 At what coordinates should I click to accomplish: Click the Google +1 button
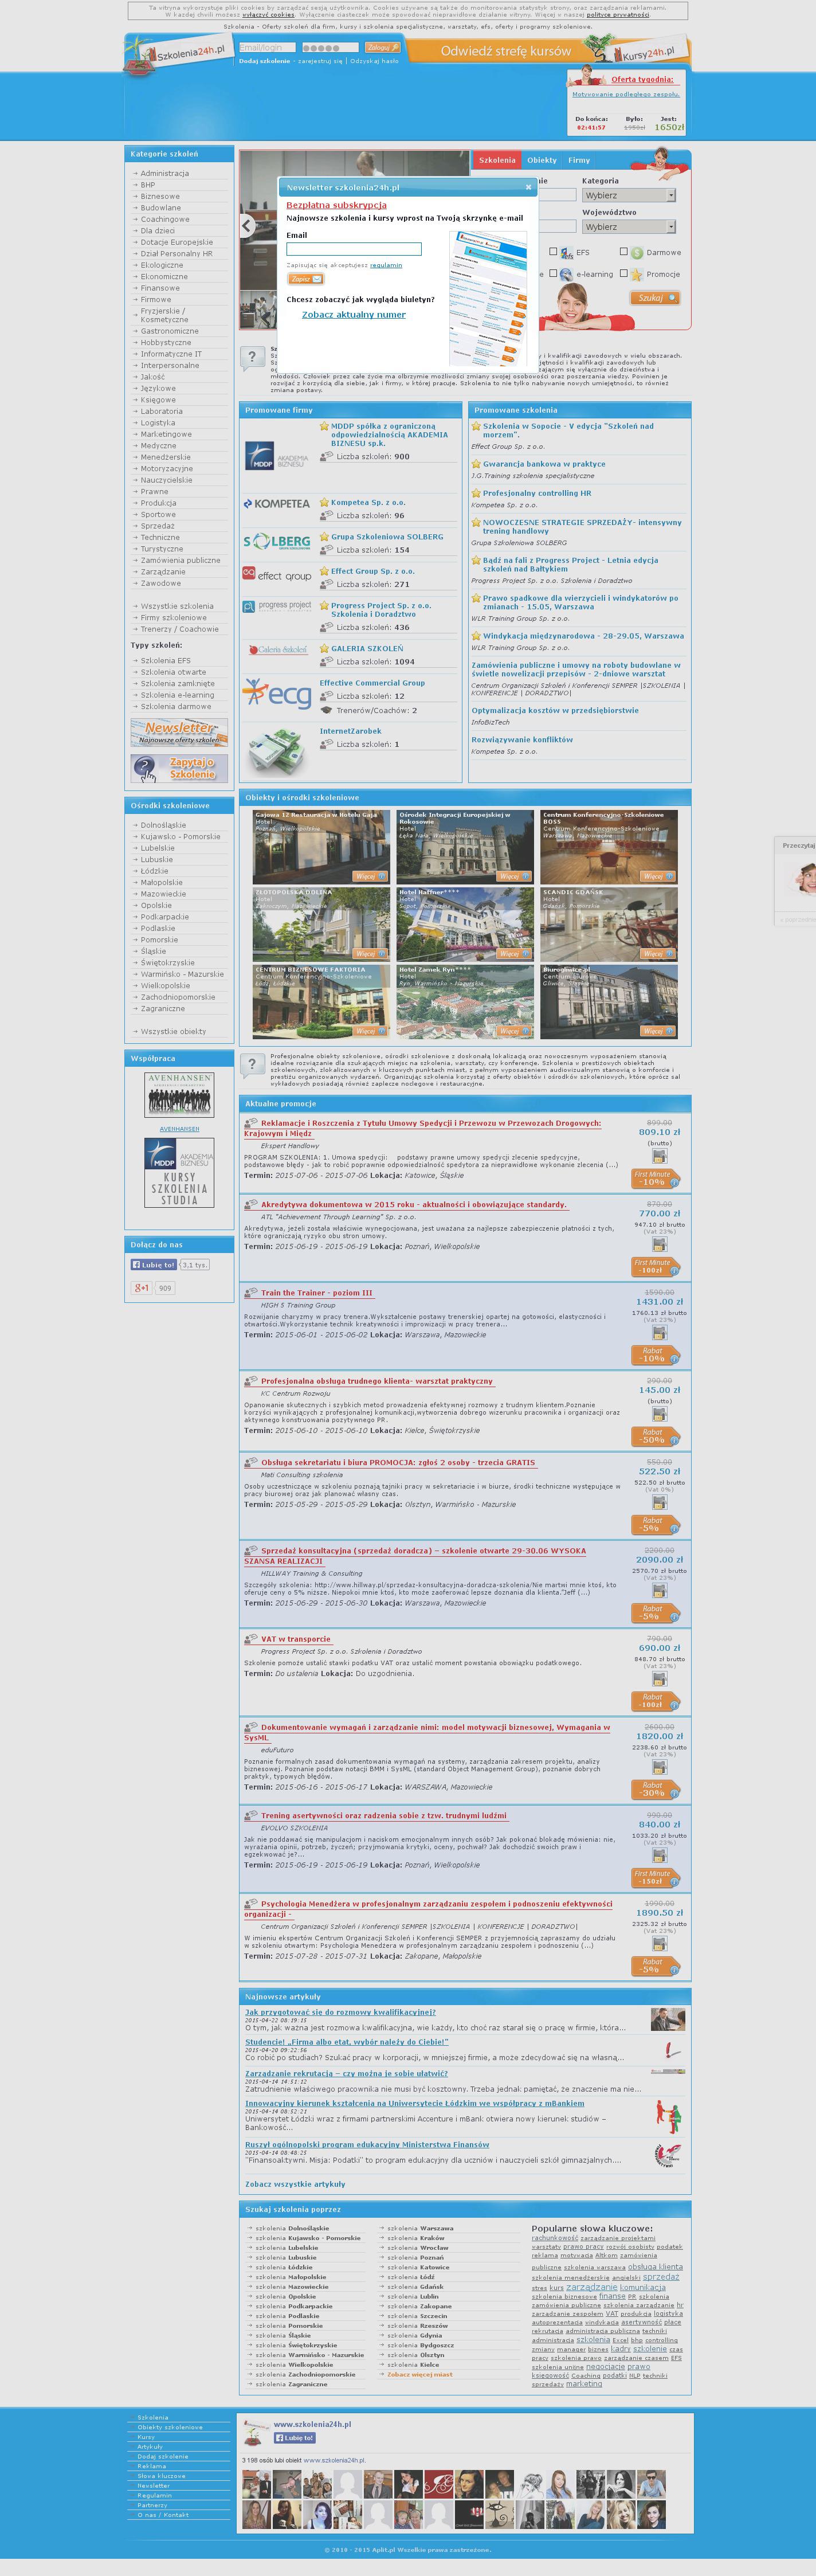click(x=142, y=1287)
